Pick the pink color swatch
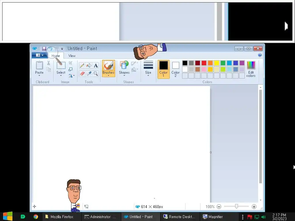 204,69
